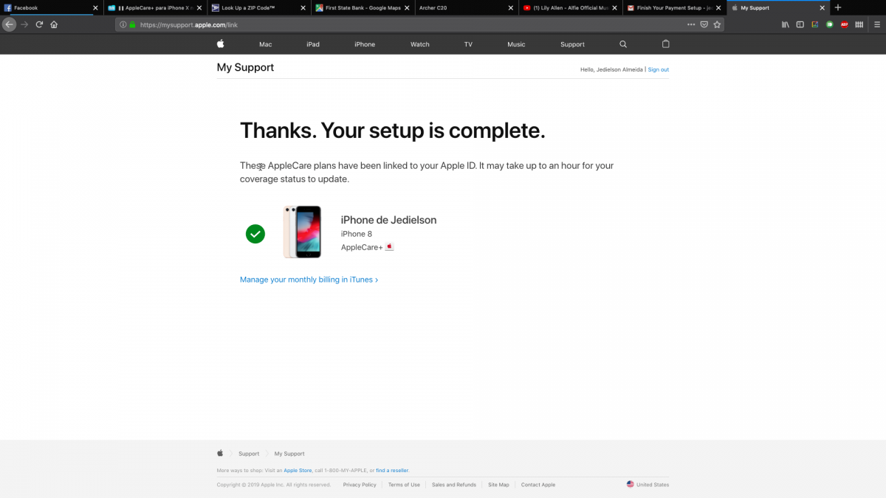Screen dimensions: 886x498
Task: Open the shopping bag icon
Action: [x=665, y=44]
